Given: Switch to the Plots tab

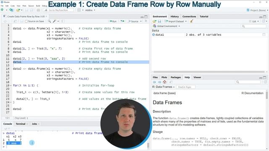Looking at the screenshot, I should coord(164,77).
